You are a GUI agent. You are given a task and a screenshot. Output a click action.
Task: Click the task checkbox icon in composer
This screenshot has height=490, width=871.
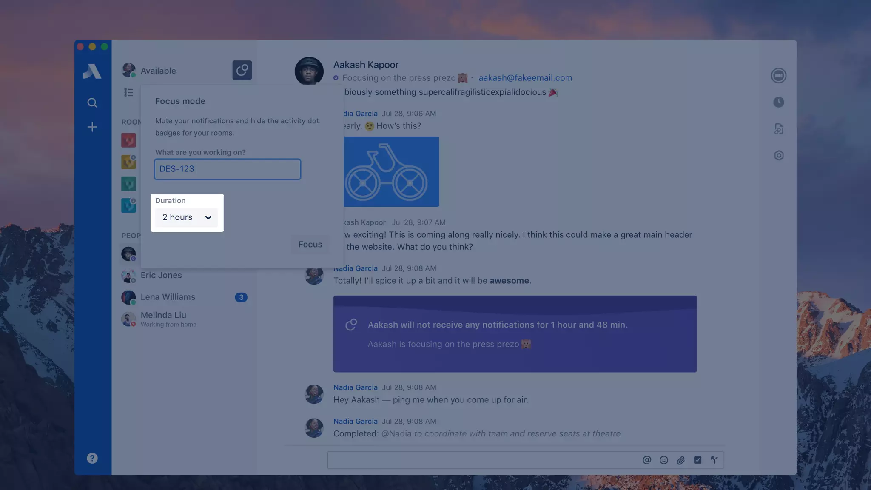[697, 460]
